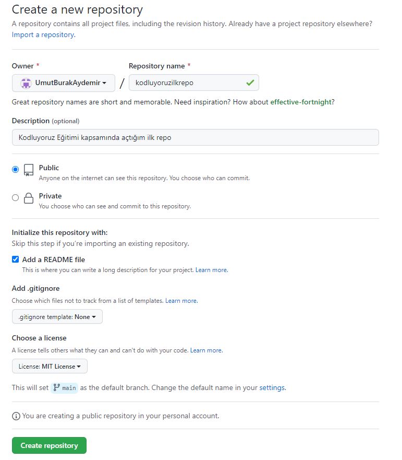Click the info circle icon near the bottom
The height and width of the screenshot is (460, 402).
pyautogui.click(x=16, y=416)
